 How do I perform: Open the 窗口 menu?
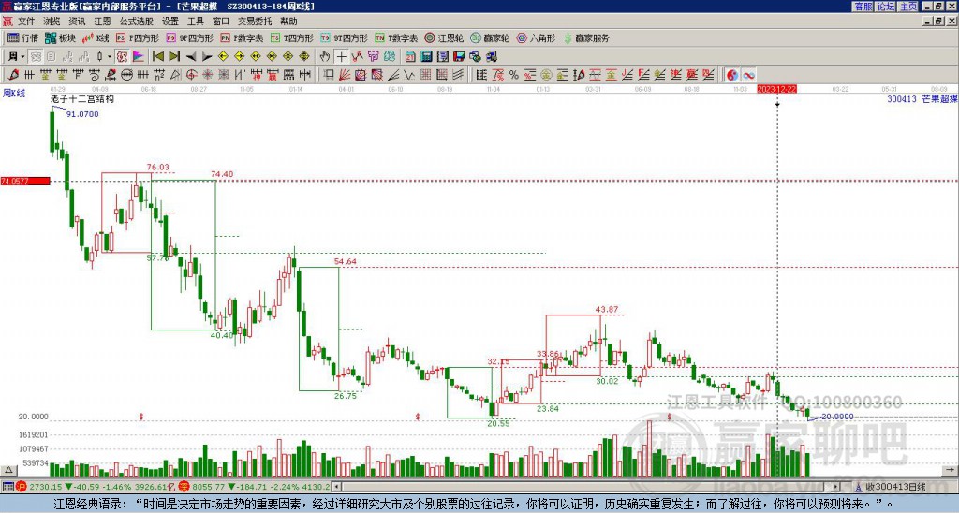221,22
